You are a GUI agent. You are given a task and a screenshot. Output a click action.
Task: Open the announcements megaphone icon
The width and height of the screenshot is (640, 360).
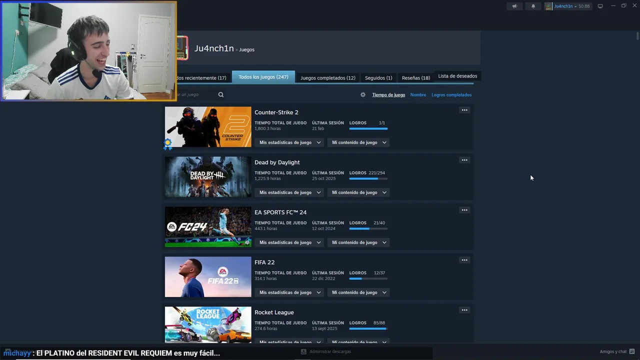pyautogui.click(x=514, y=6)
